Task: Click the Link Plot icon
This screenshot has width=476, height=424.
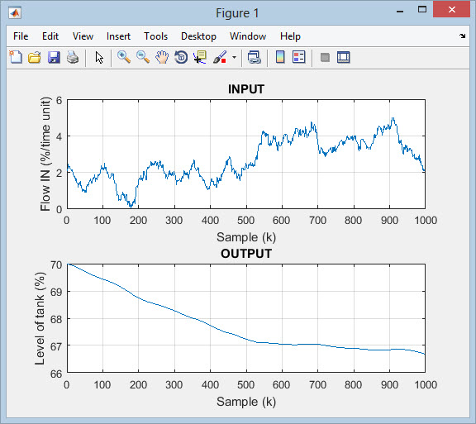Action: coord(254,57)
